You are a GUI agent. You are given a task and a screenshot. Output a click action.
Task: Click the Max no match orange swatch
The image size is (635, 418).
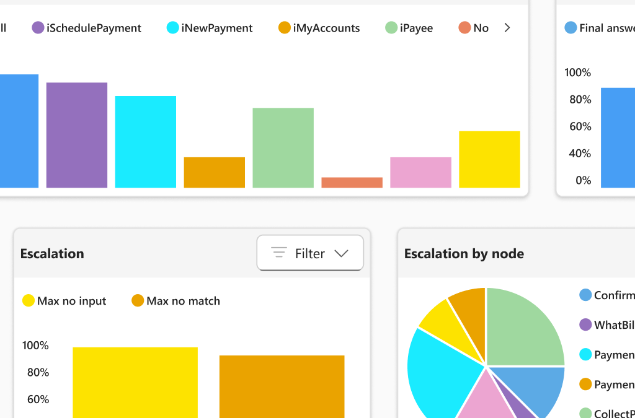coord(138,301)
